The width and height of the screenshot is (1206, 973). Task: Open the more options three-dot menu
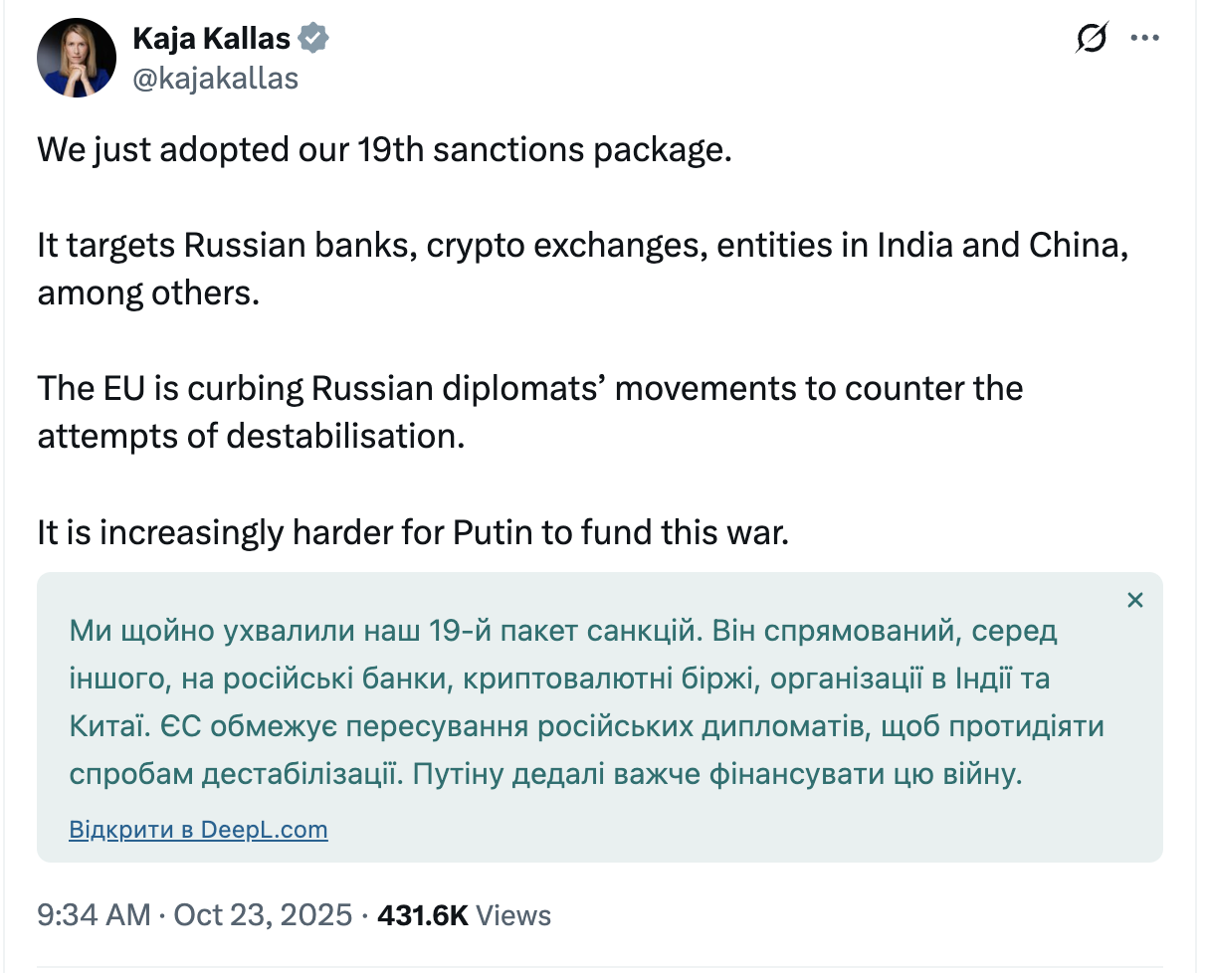1145,37
